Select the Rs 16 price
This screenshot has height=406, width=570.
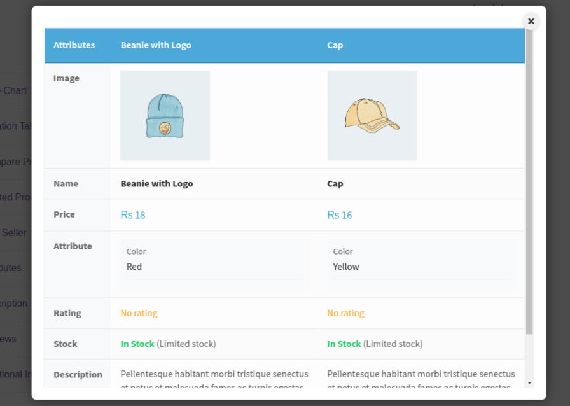tap(340, 215)
